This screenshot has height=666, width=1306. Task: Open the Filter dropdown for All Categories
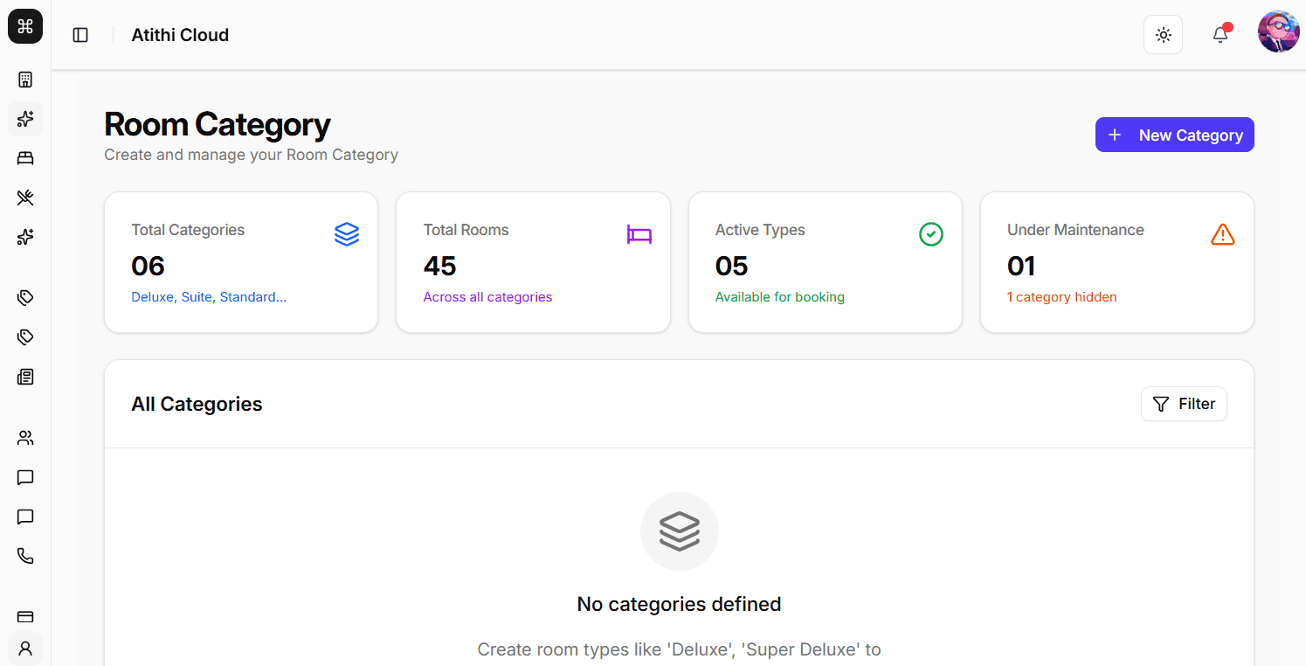pyautogui.click(x=1184, y=404)
